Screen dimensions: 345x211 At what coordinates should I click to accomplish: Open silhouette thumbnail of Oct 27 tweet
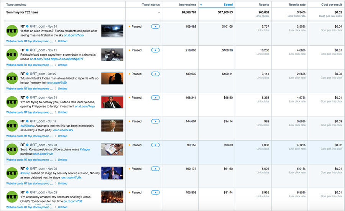point(112,78)
